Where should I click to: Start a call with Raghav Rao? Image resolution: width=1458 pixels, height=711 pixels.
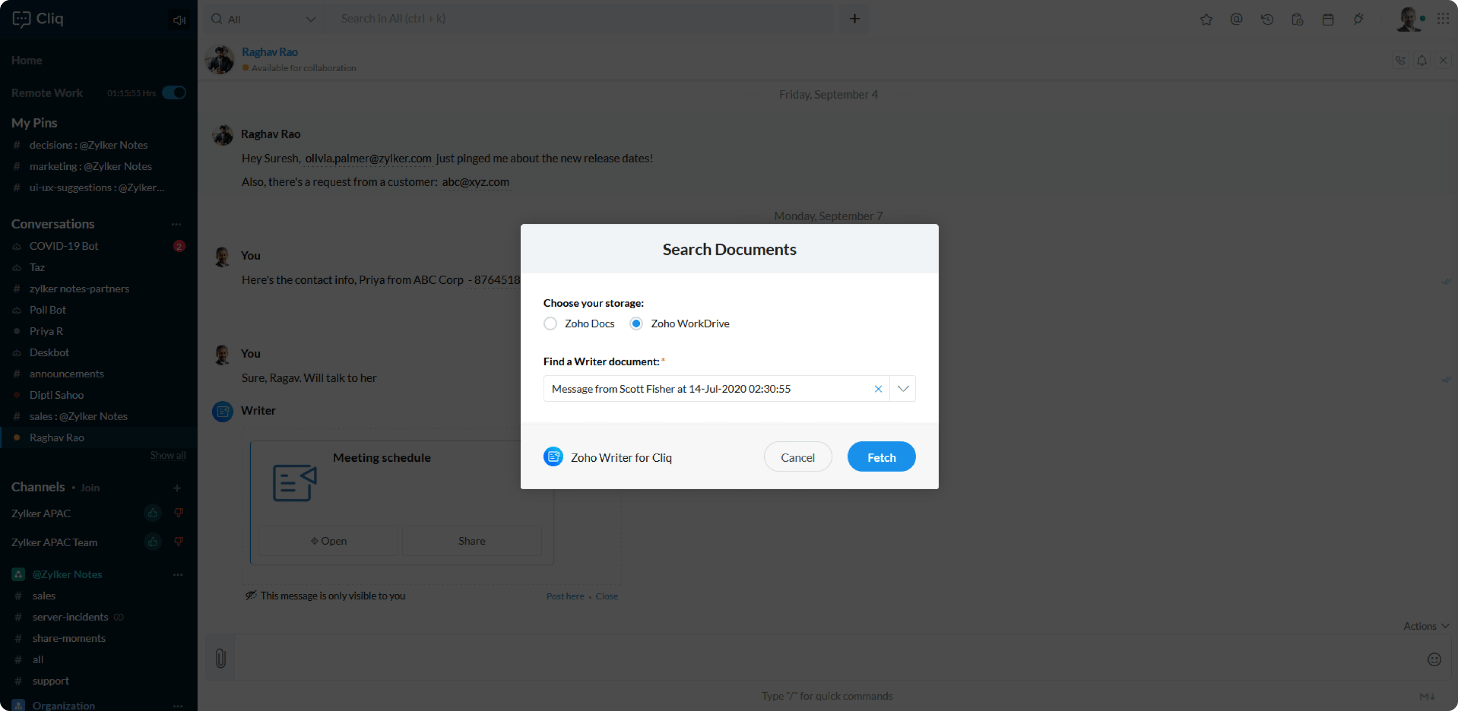[x=1401, y=60]
